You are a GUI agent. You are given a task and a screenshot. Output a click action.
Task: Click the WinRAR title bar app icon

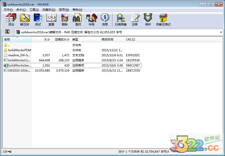point(4,4)
